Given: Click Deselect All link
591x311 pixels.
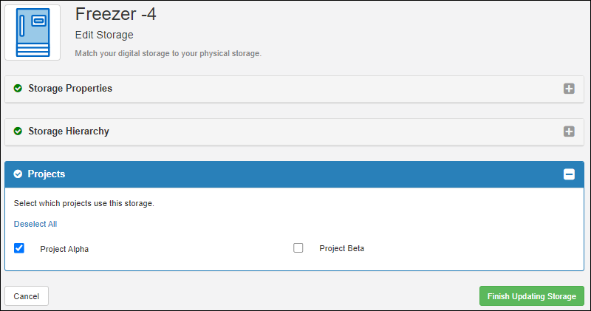Looking at the screenshot, I should [x=35, y=224].
